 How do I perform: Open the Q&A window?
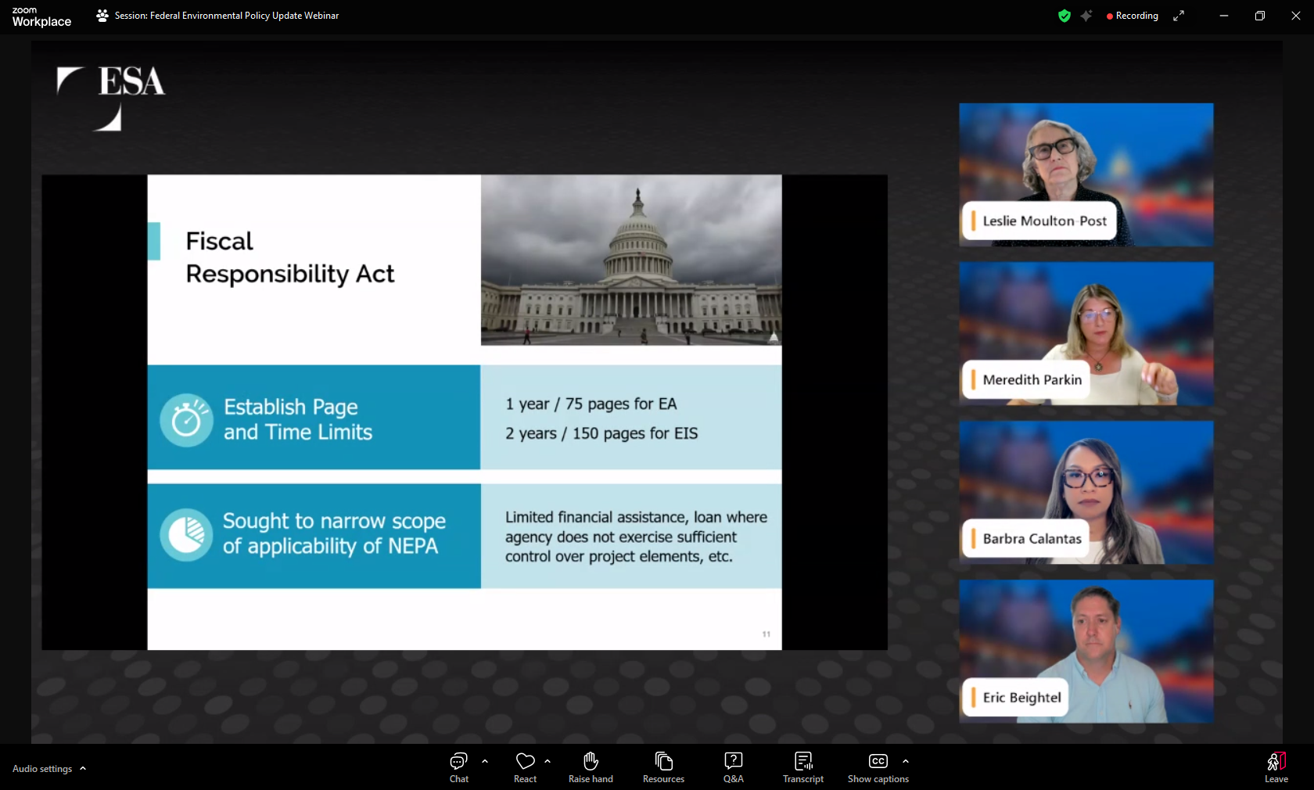coord(733,767)
